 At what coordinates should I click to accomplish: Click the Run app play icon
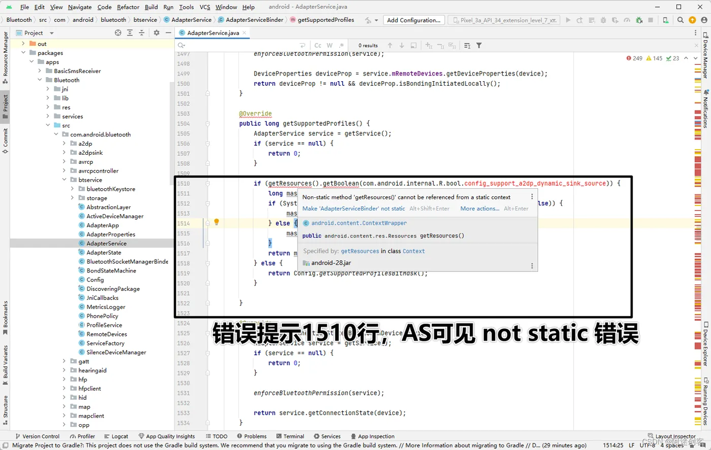pyautogui.click(x=568, y=20)
